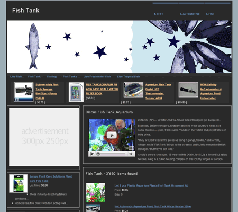Open the Fish Tanks navigation link
238x212 pixels.
(x=70, y=77)
